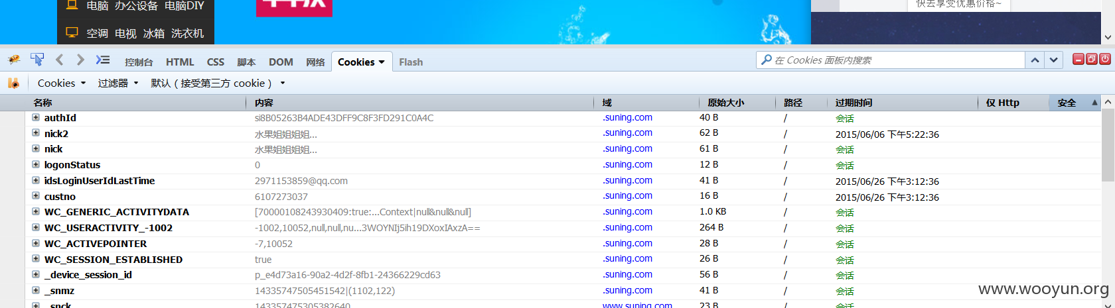
Task: Sort by the 安全 secure column
Action: coord(1075,103)
